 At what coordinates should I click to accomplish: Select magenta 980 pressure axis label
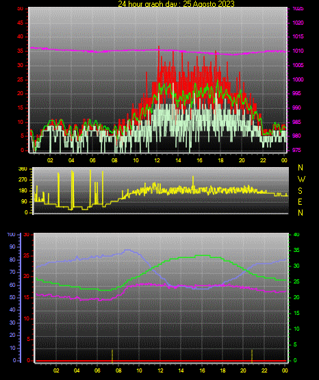point(296,136)
